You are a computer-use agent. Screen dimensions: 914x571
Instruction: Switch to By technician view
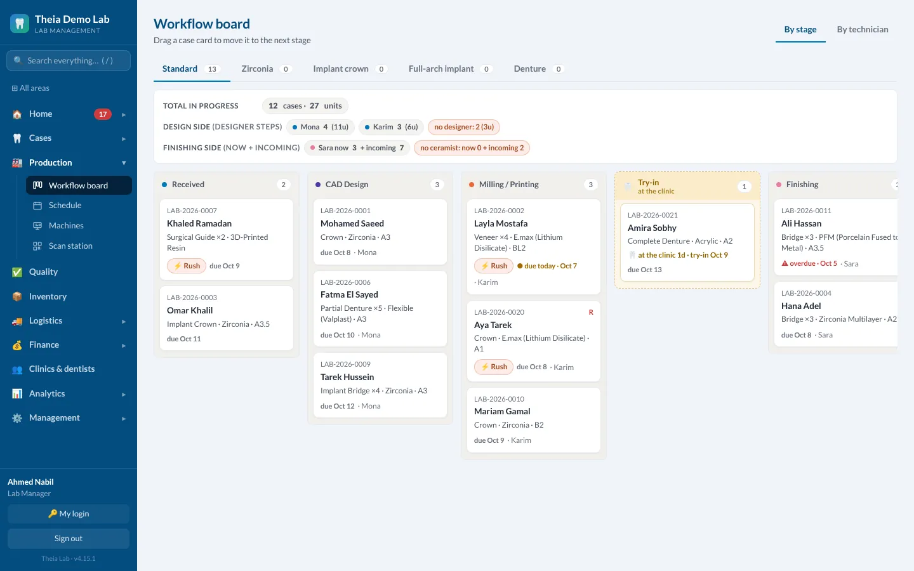[863, 29]
